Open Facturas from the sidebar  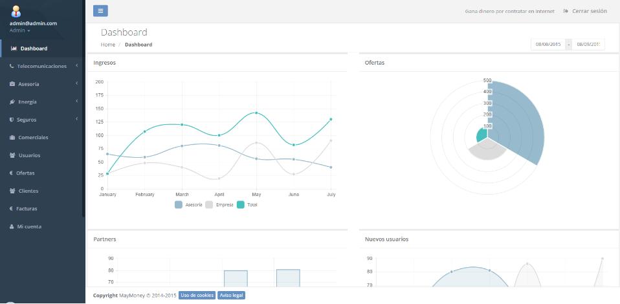click(x=43, y=209)
